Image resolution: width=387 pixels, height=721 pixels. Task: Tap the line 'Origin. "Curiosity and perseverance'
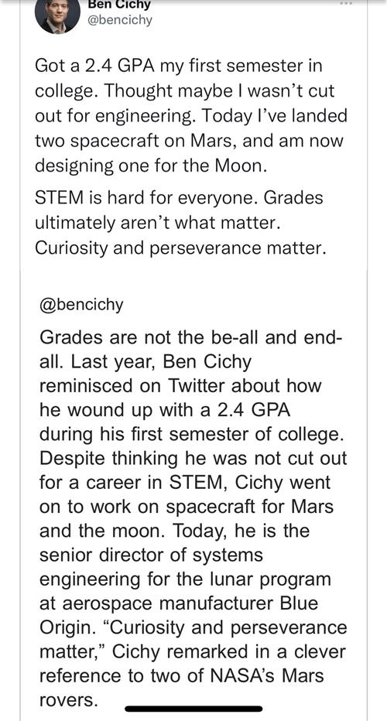click(193, 627)
